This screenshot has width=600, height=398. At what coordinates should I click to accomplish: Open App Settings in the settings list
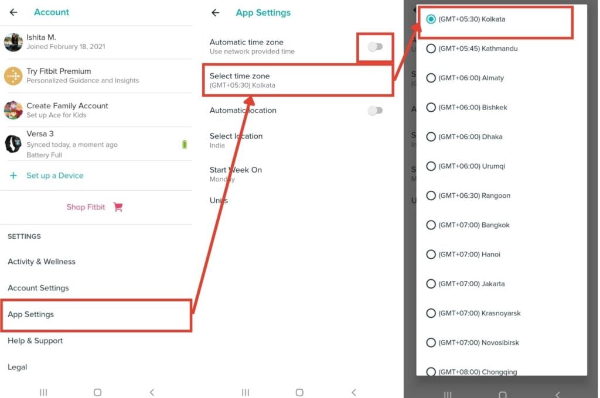[96, 315]
